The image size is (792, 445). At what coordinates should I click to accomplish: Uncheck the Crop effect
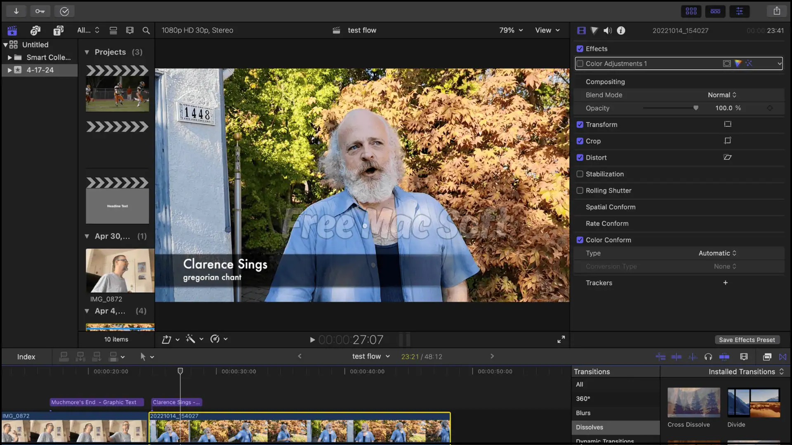[580, 141]
